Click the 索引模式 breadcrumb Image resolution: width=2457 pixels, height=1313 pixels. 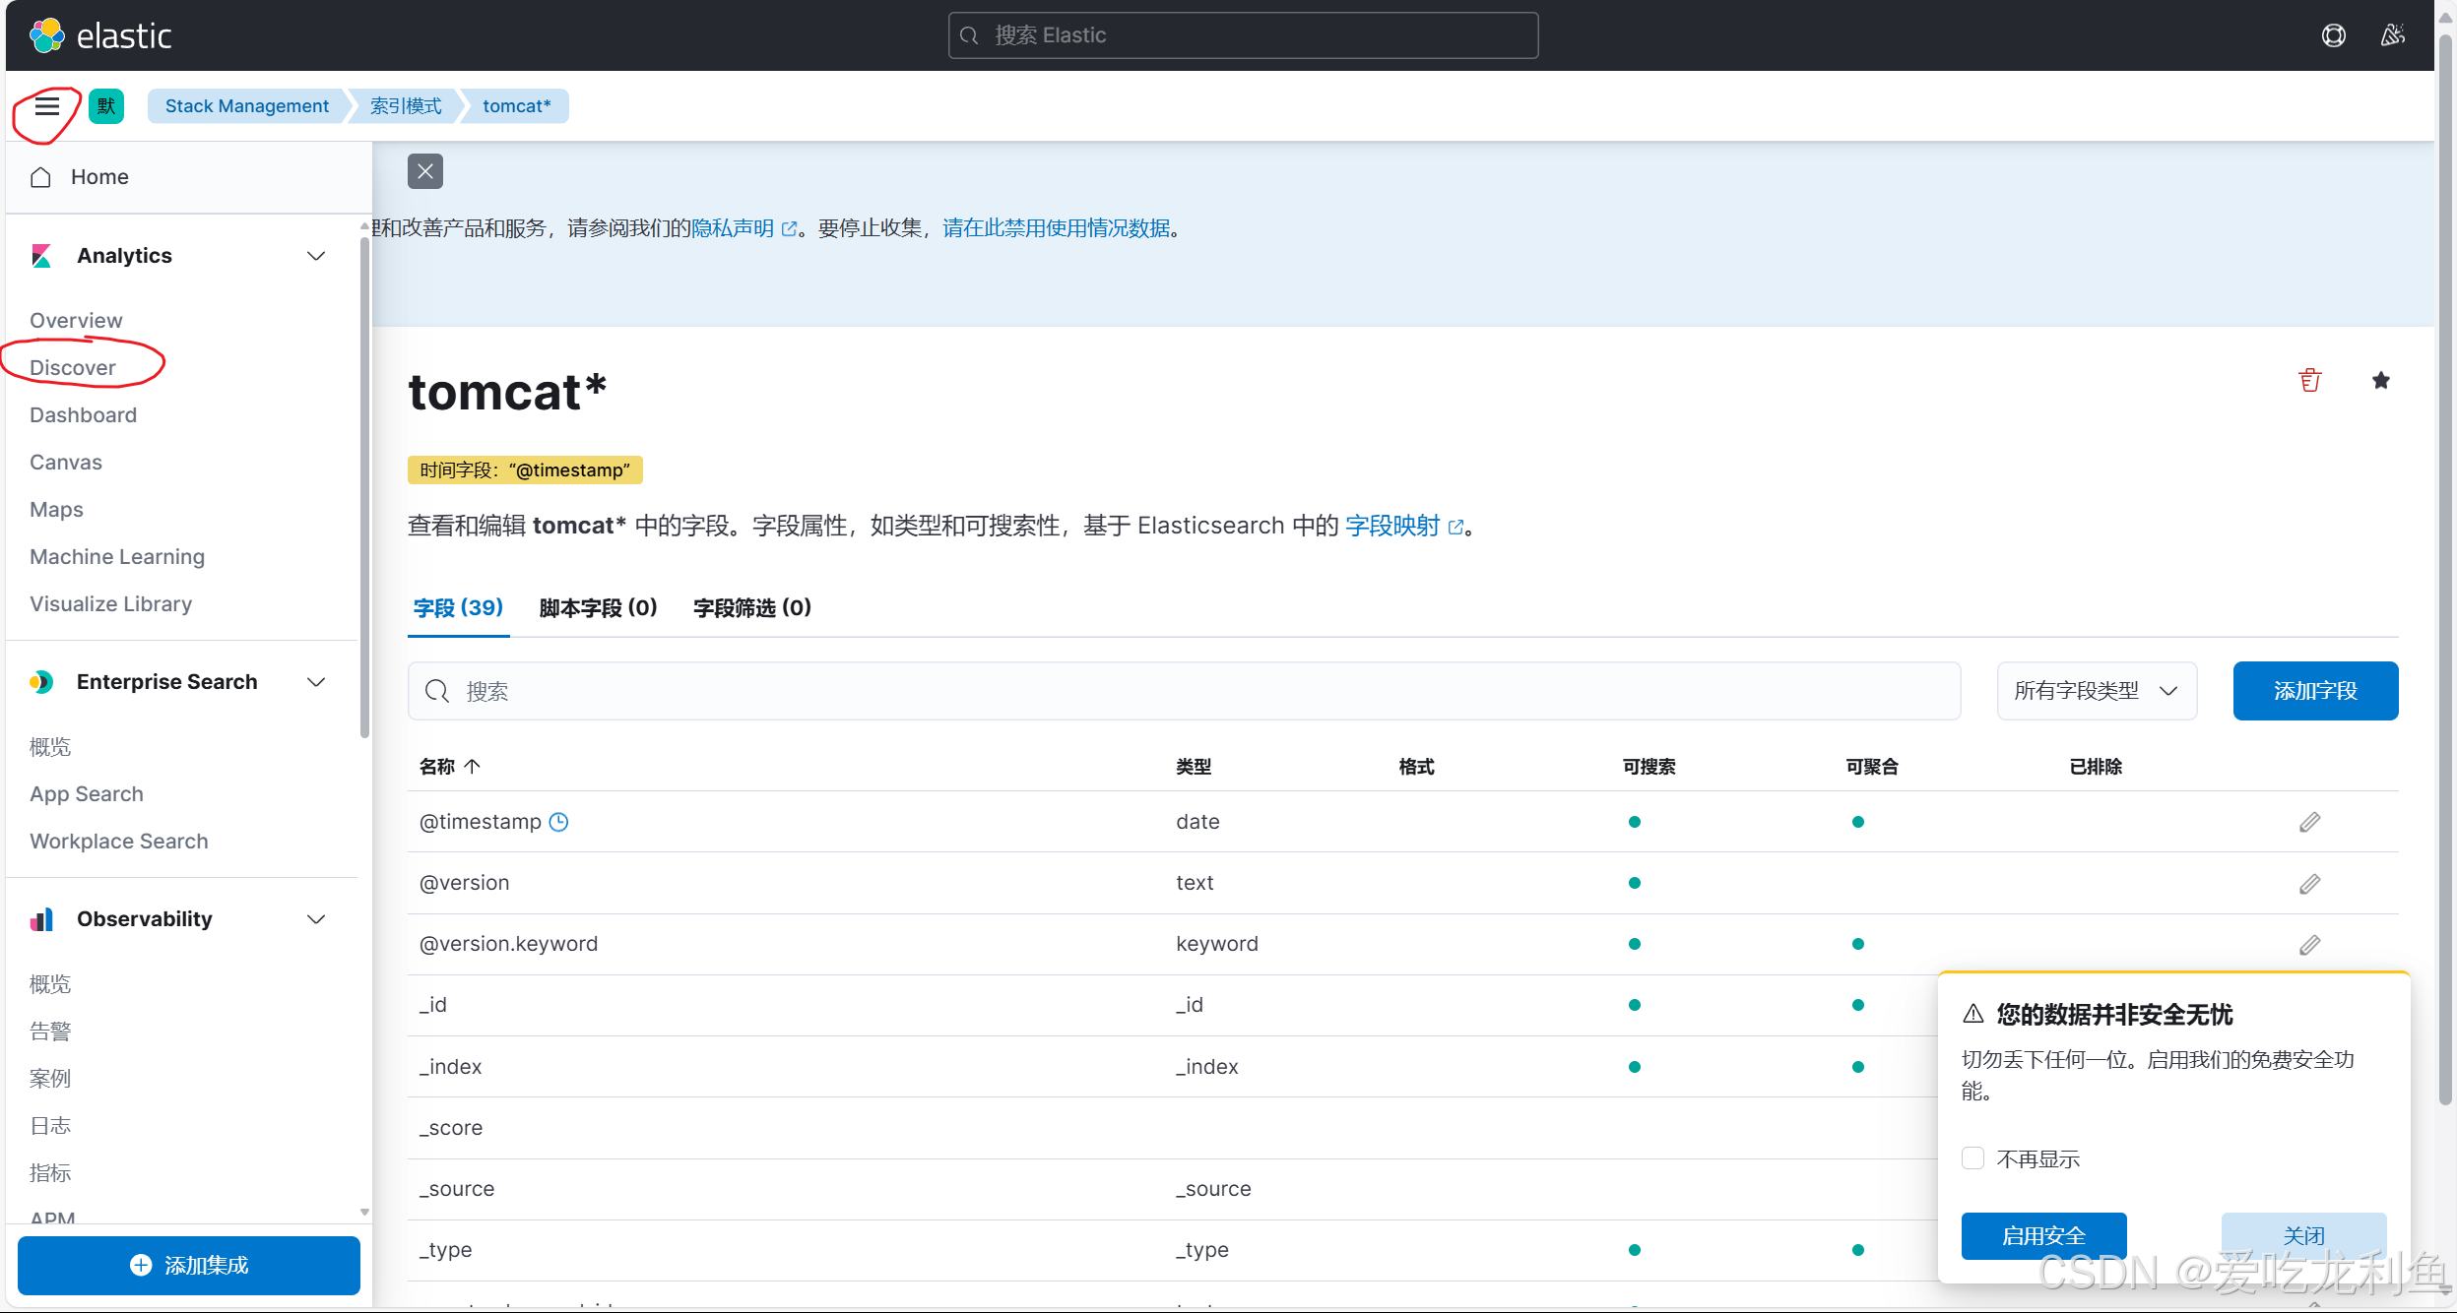(406, 106)
